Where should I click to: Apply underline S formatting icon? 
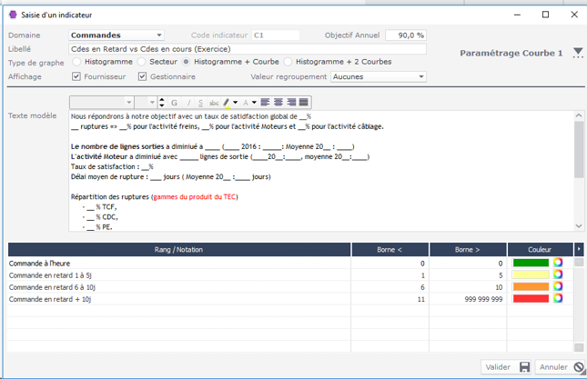coord(200,103)
